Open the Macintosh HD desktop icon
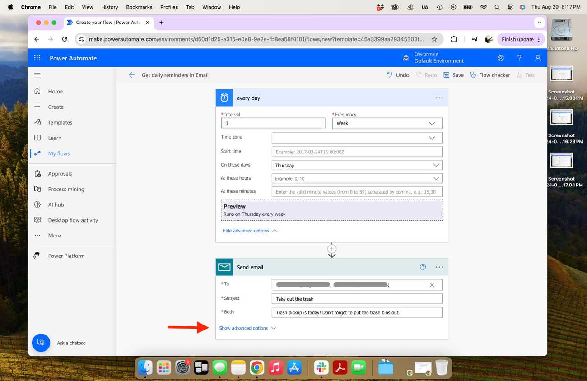Viewport: 587px width, 381px height. (562, 34)
